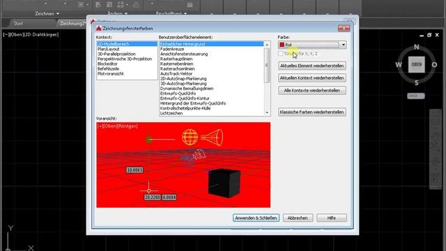
Task: Click the OBEN face of ViewCube
Action: point(417,65)
